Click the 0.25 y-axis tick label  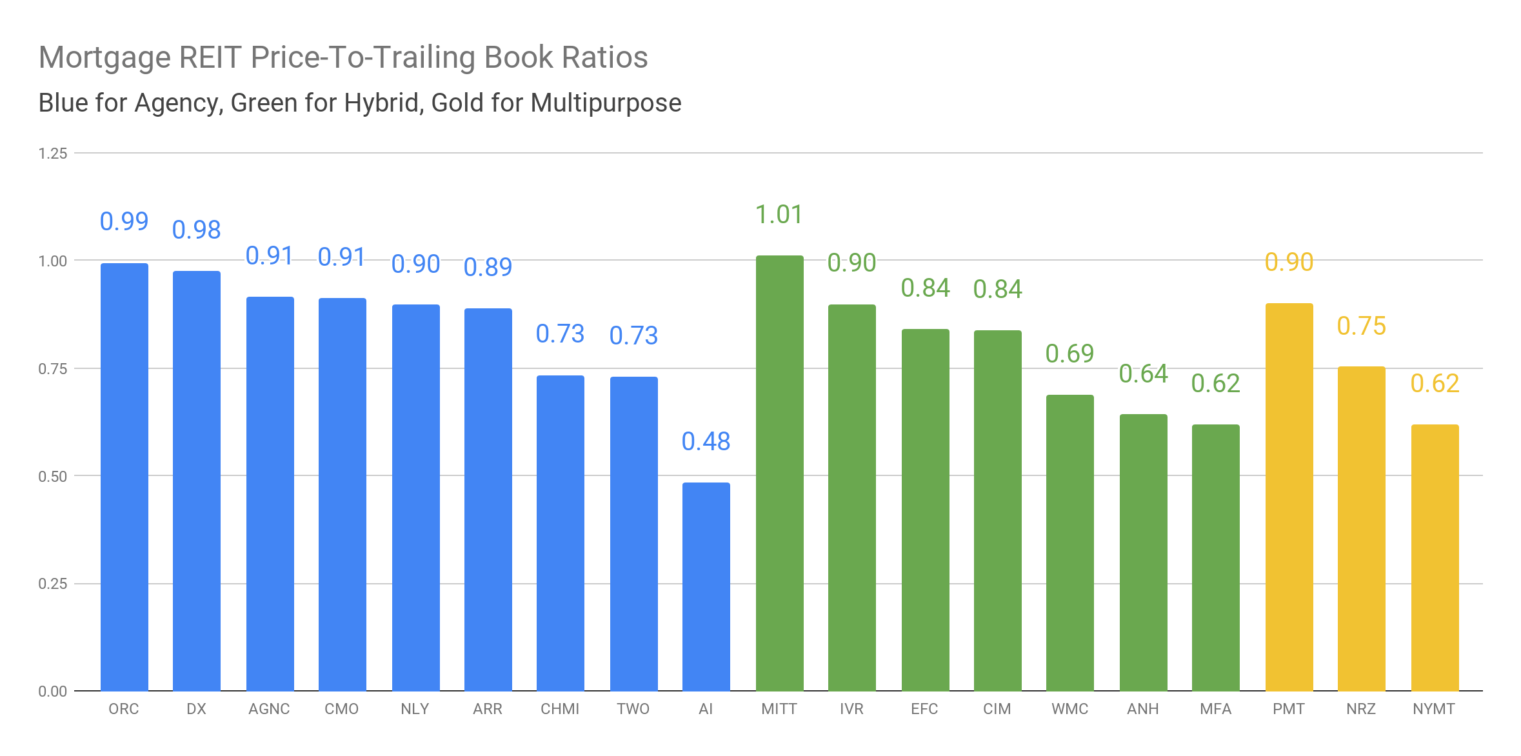coord(53,584)
